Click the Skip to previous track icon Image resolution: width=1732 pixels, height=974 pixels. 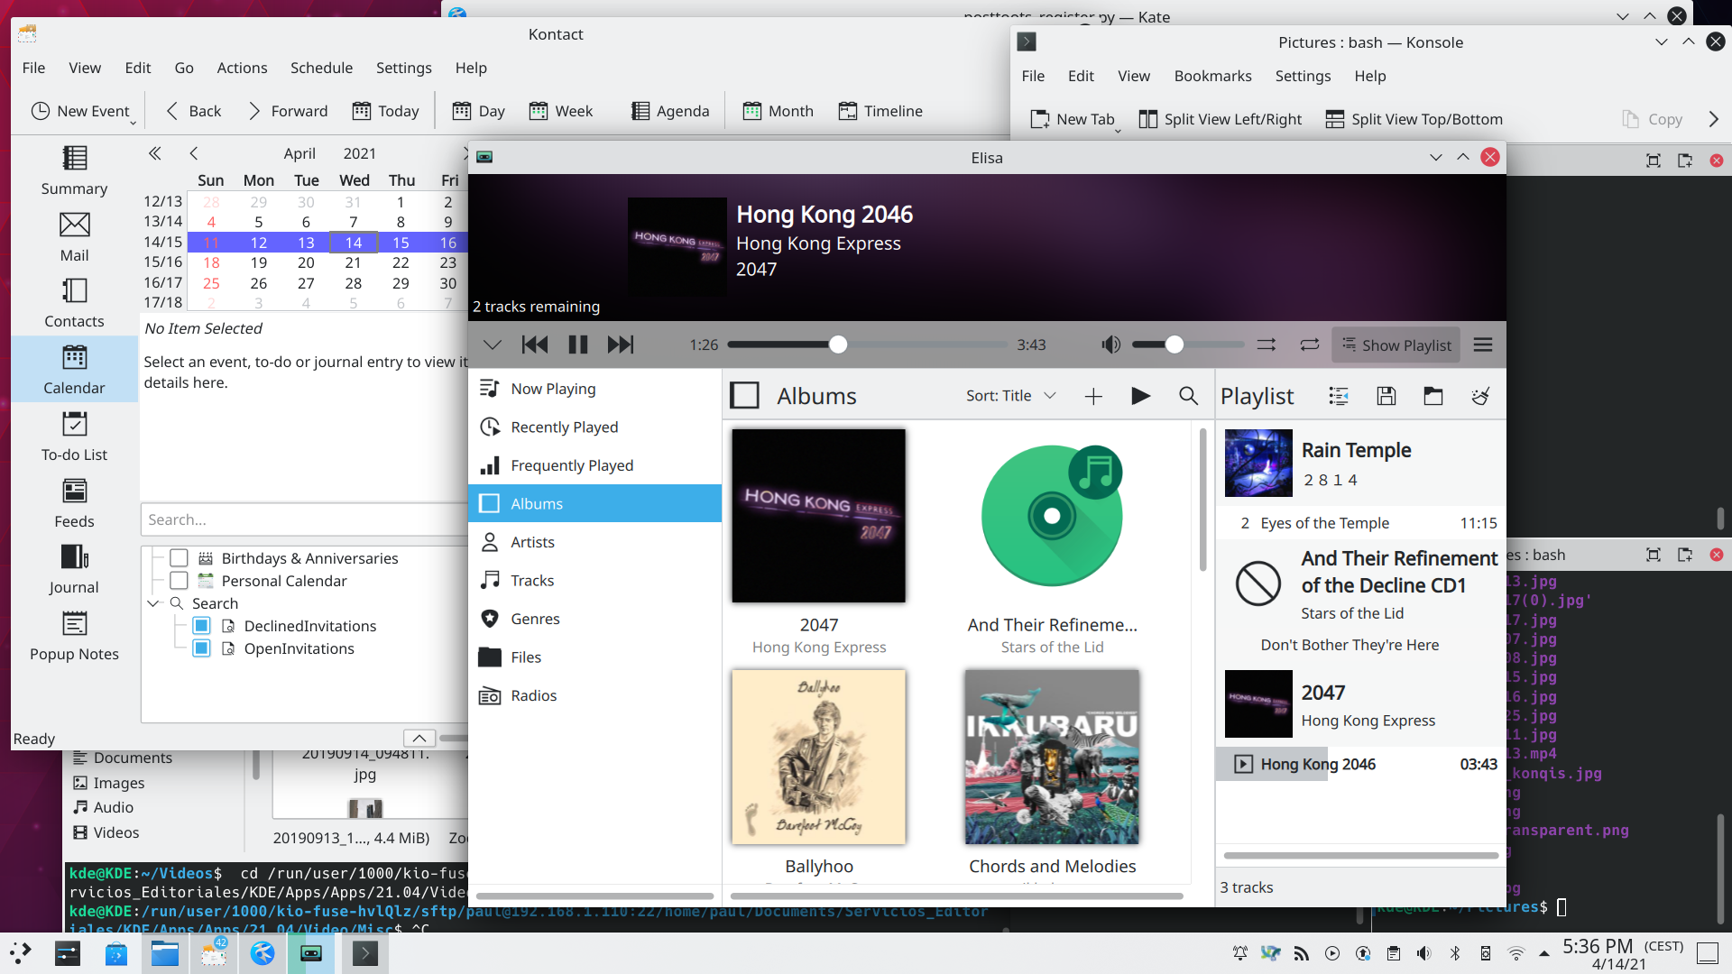[x=534, y=345]
